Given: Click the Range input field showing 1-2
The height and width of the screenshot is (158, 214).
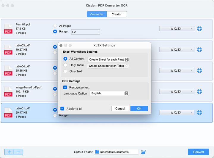Looking at the screenshot, I should pyautogui.click(x=85, y=32).
